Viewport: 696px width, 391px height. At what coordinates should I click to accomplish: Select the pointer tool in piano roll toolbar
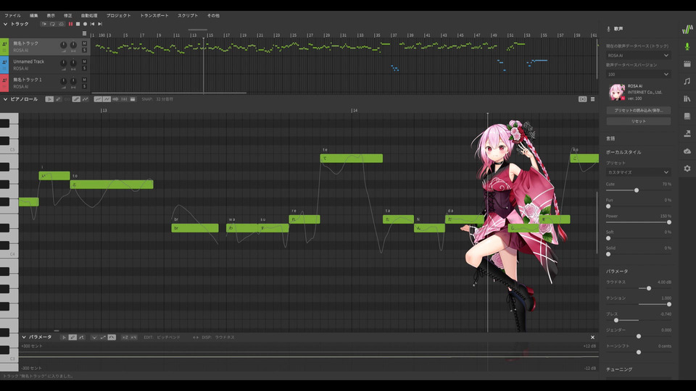[49, 99]
